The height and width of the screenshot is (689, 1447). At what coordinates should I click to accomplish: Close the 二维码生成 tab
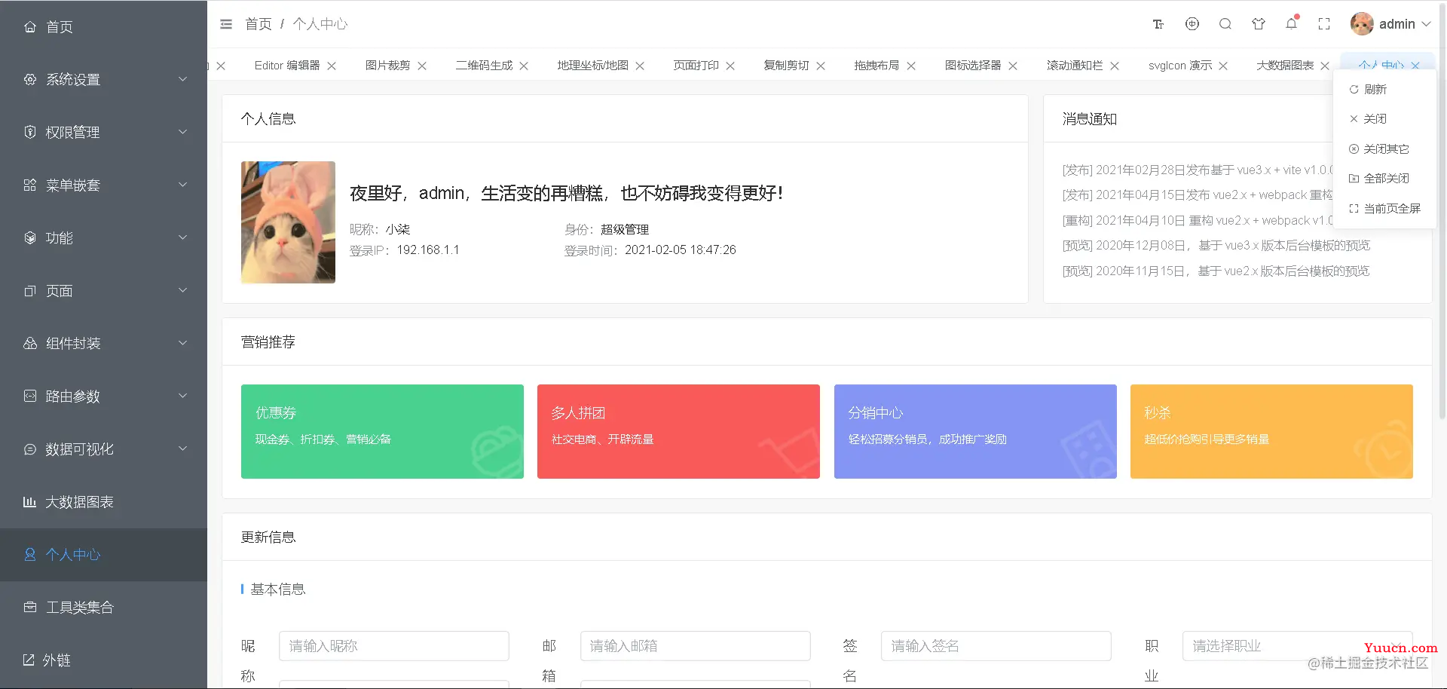[x=524, y=66]
